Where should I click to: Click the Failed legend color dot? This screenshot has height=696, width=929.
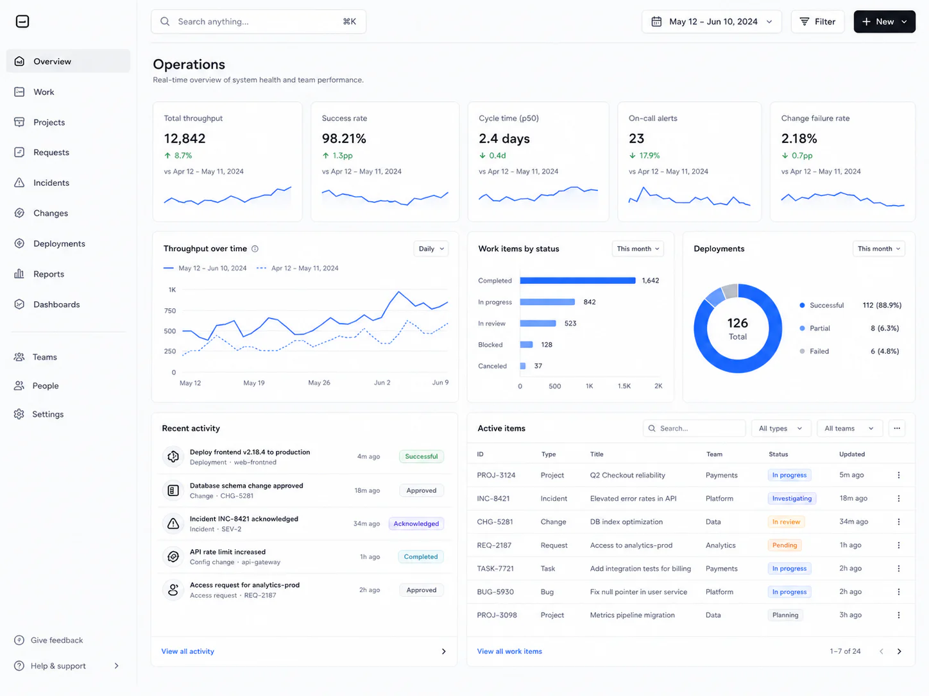(802, 351)
